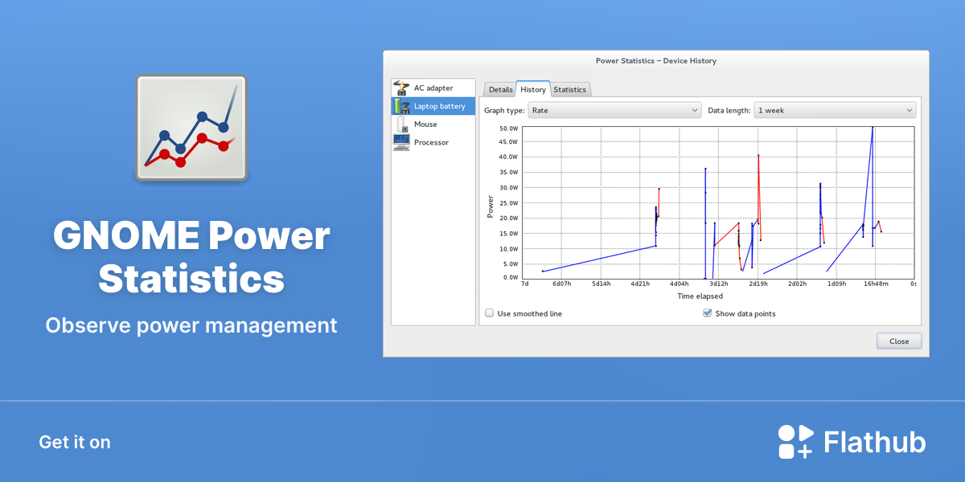The width and height of the screenshot is (965, 482).
Task: Click the Laptop battery icon
Action: (x=401, y=106)
